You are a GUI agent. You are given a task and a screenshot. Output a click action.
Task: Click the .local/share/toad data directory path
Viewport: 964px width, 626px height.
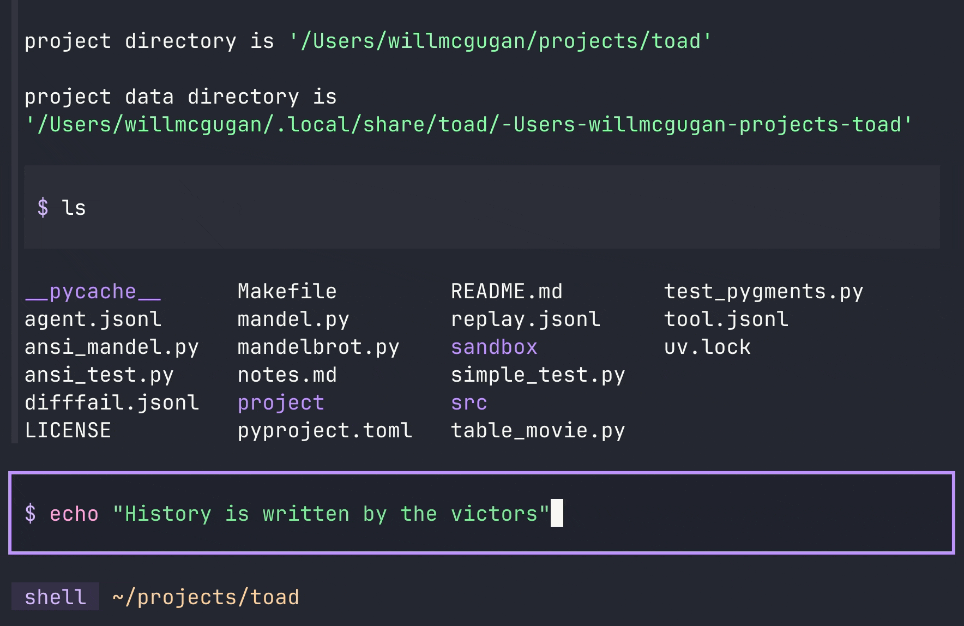pyautogui.click(x=468, y=124)
